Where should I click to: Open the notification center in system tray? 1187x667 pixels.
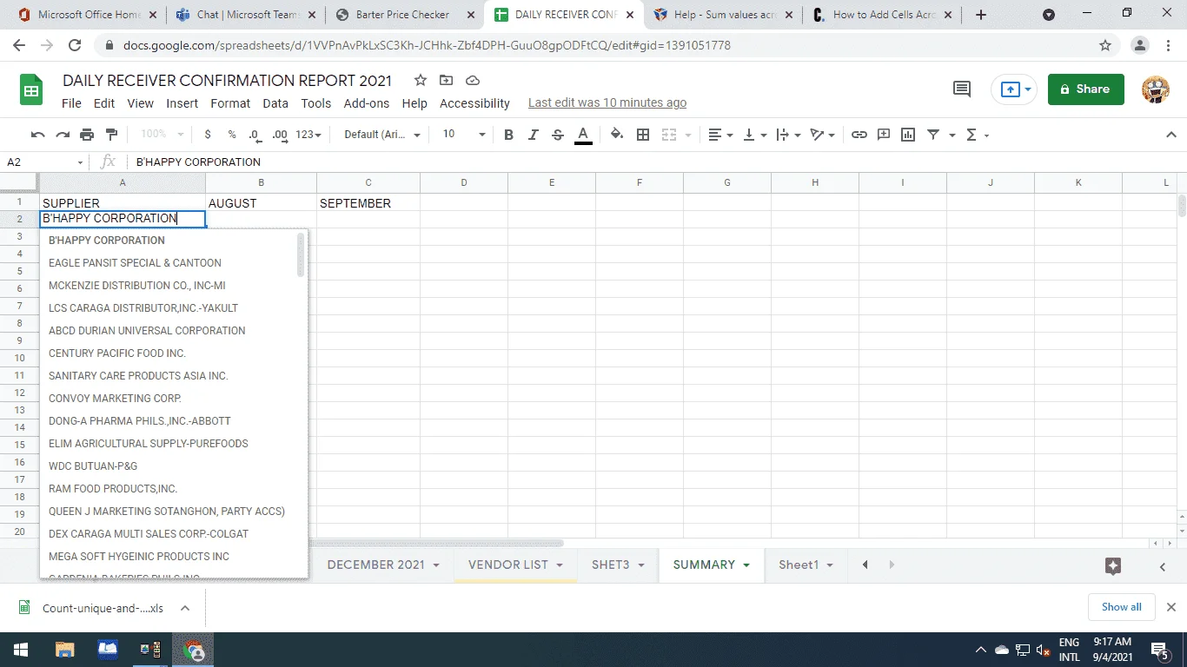tap(1159, 650)
